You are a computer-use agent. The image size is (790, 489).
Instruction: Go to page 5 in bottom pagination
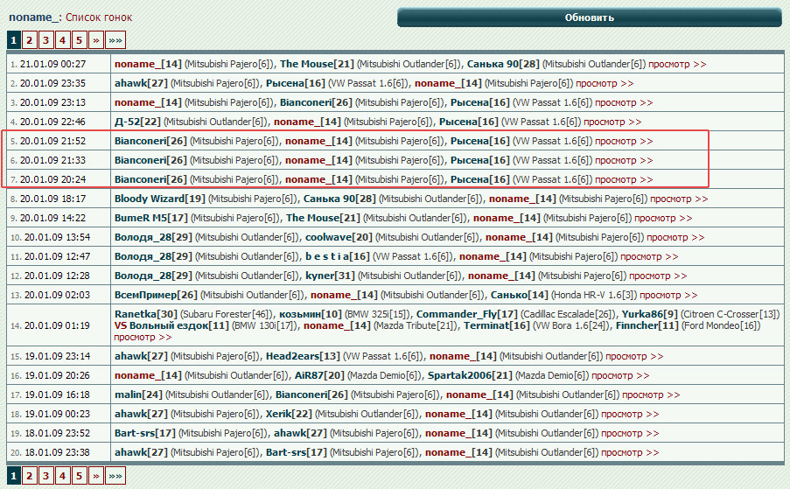click(79, 476)
